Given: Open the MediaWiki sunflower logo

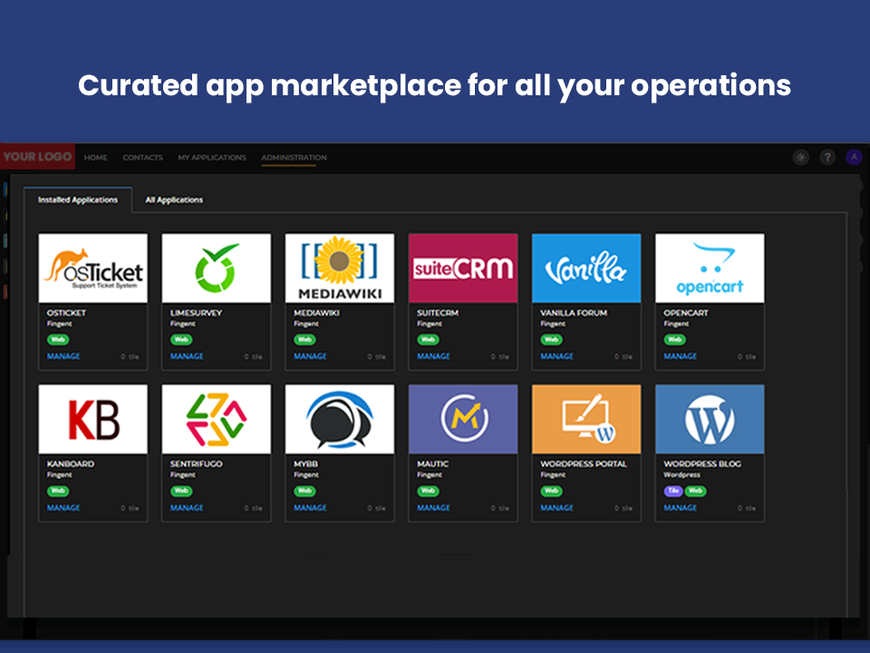Looking at the screenshot, I should [340, 268].
